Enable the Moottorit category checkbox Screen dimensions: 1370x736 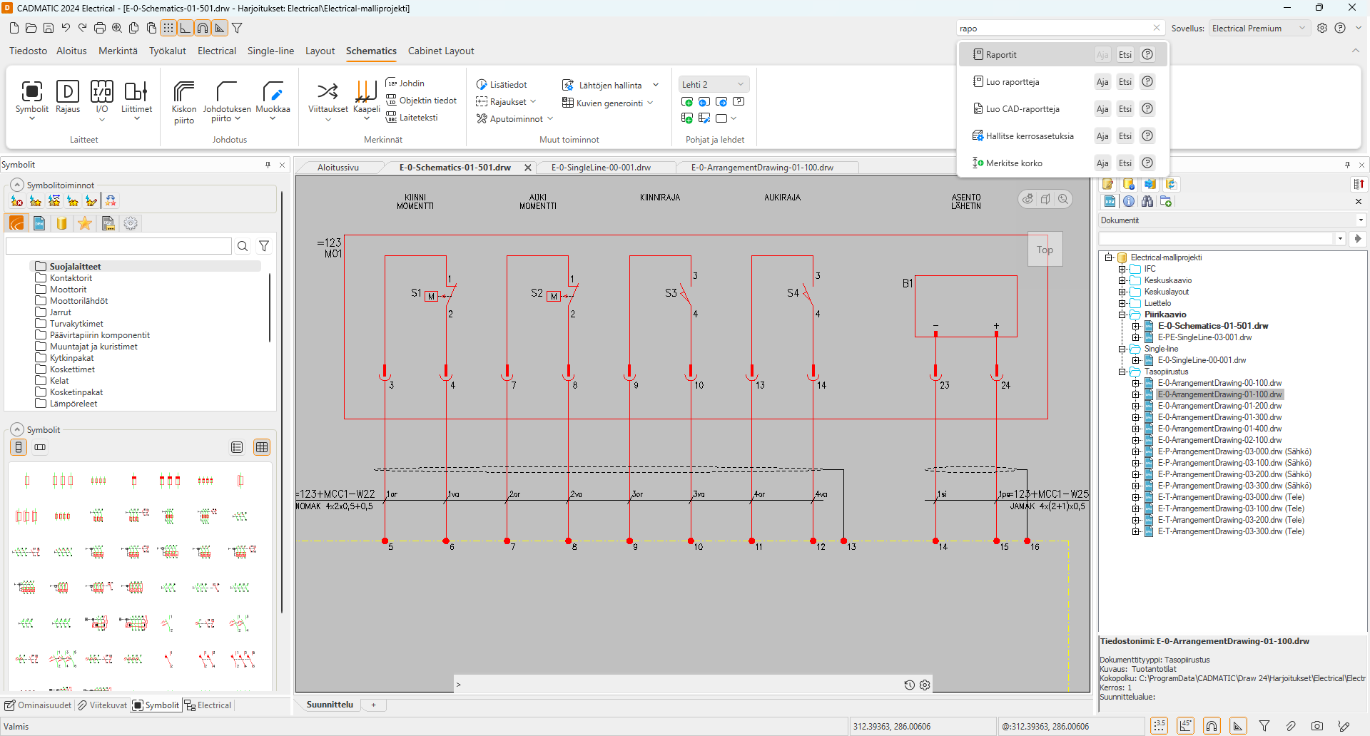click(41, 290)
